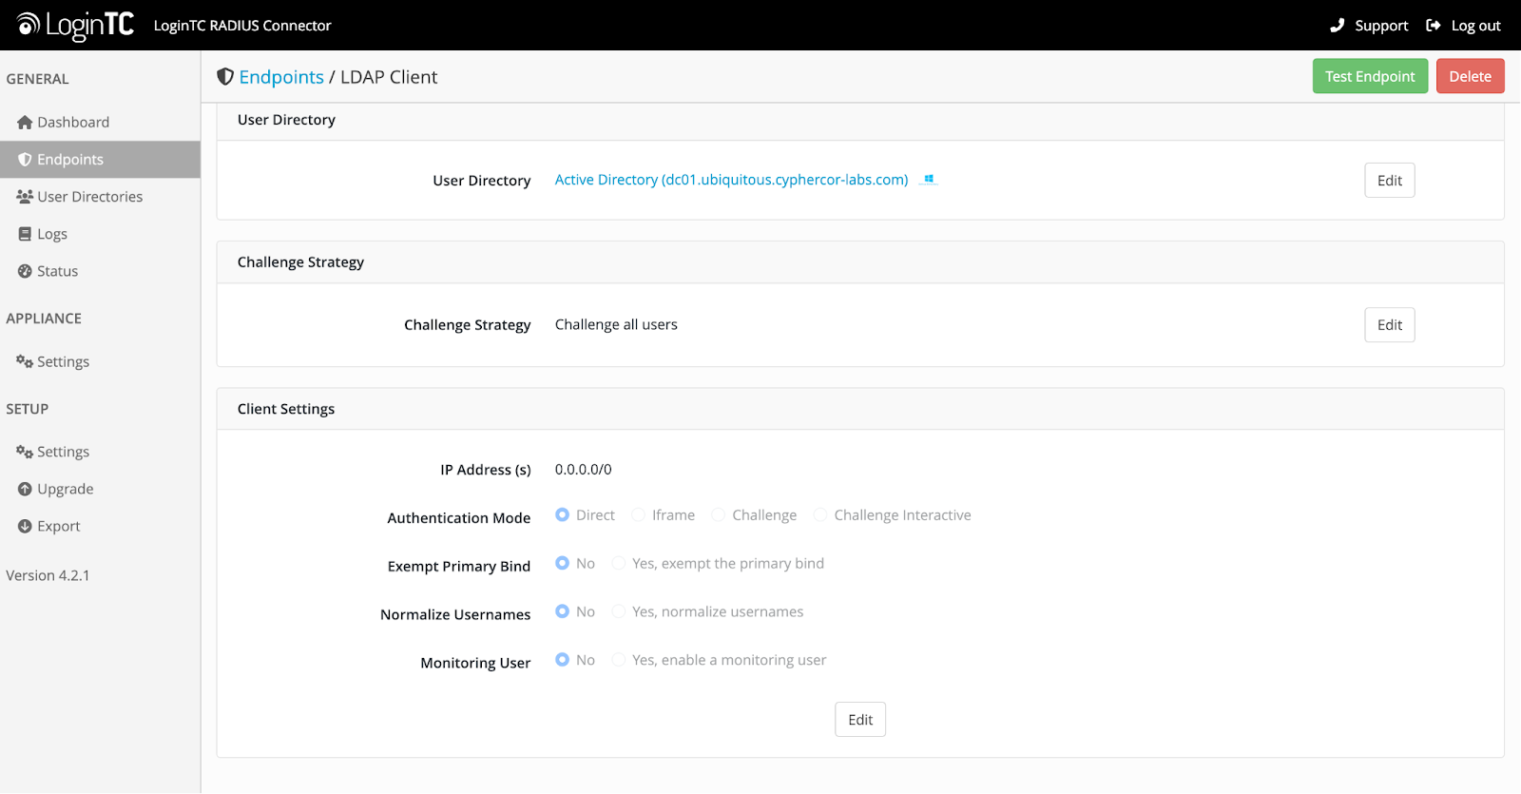Click the Logs book icon
Screen dimensions: 1521x794
(x=25, y=234)
